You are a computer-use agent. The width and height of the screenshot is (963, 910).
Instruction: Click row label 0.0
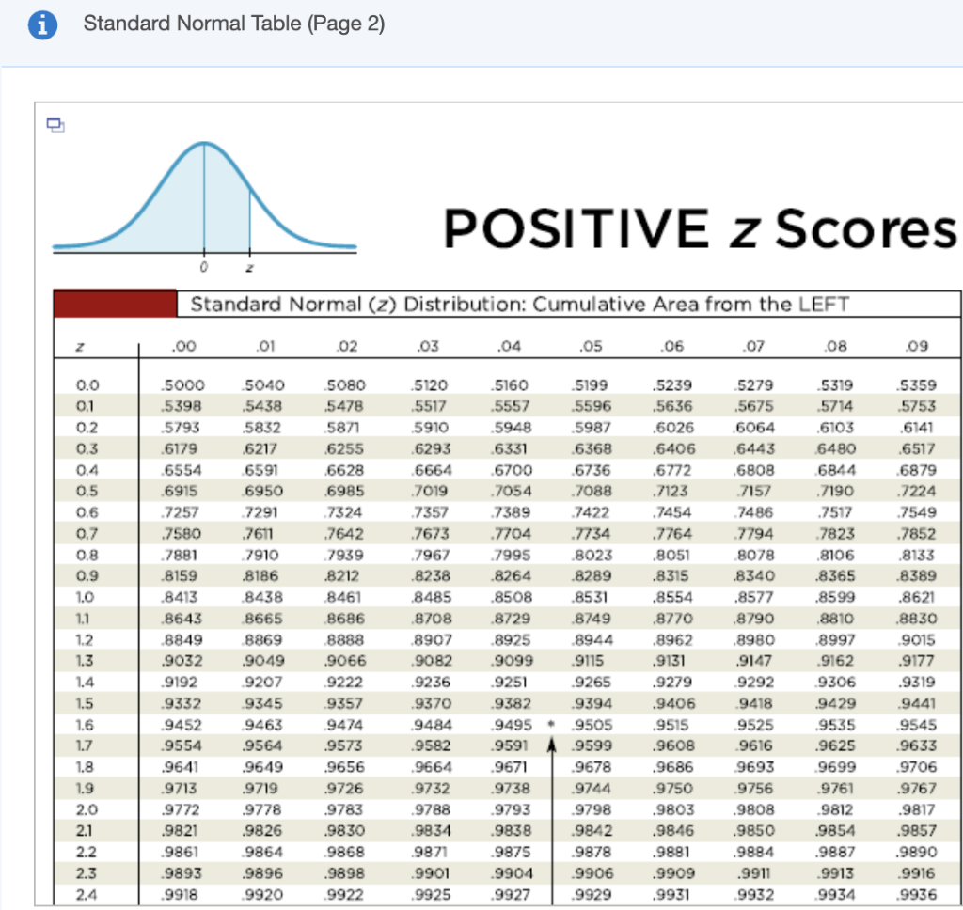click(87, 385)
